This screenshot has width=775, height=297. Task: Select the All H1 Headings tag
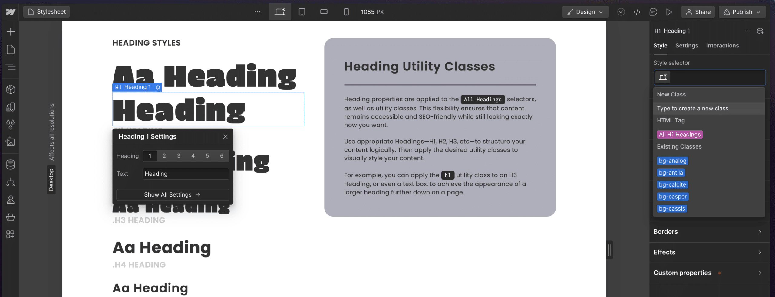coord(680,135)
